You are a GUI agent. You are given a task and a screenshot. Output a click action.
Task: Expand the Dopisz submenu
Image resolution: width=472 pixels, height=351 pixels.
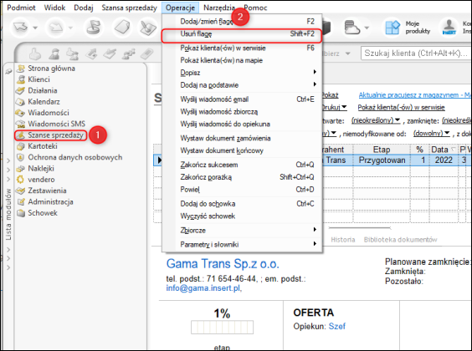243,73
